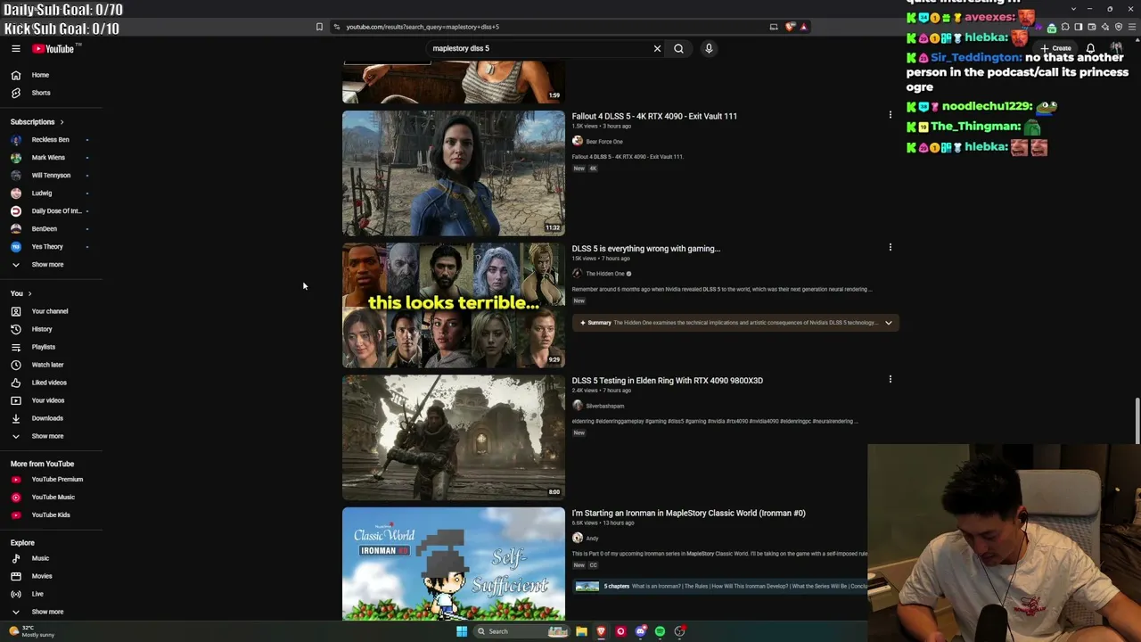
Task: Bookmark this page in the address bar
Action: tap(319, 27)
